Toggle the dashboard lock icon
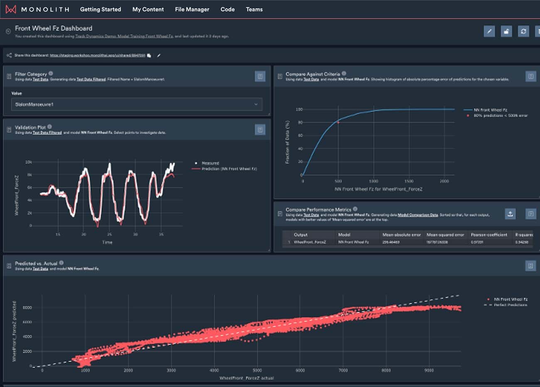Viewport: 540px width, 387px height. click(506, 31)
